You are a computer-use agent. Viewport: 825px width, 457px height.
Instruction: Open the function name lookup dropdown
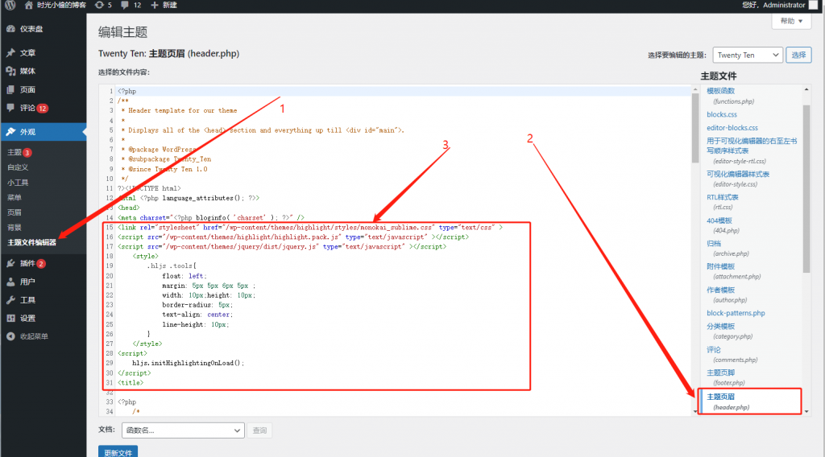tap(183, 430)
